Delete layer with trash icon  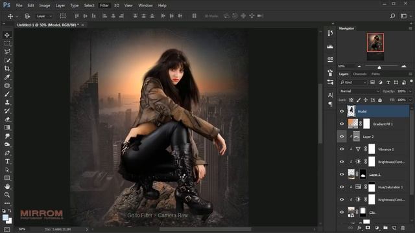[x=403, y=227]
